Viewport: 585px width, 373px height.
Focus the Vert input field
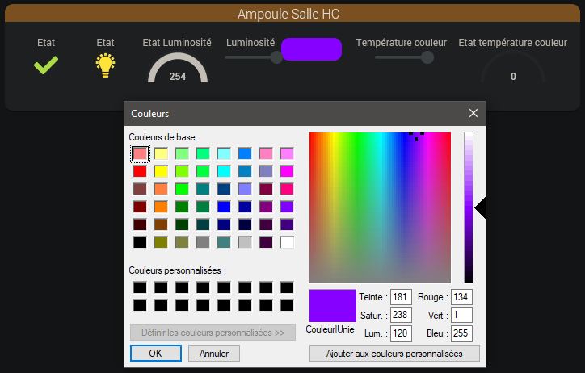tap(461, 315)
